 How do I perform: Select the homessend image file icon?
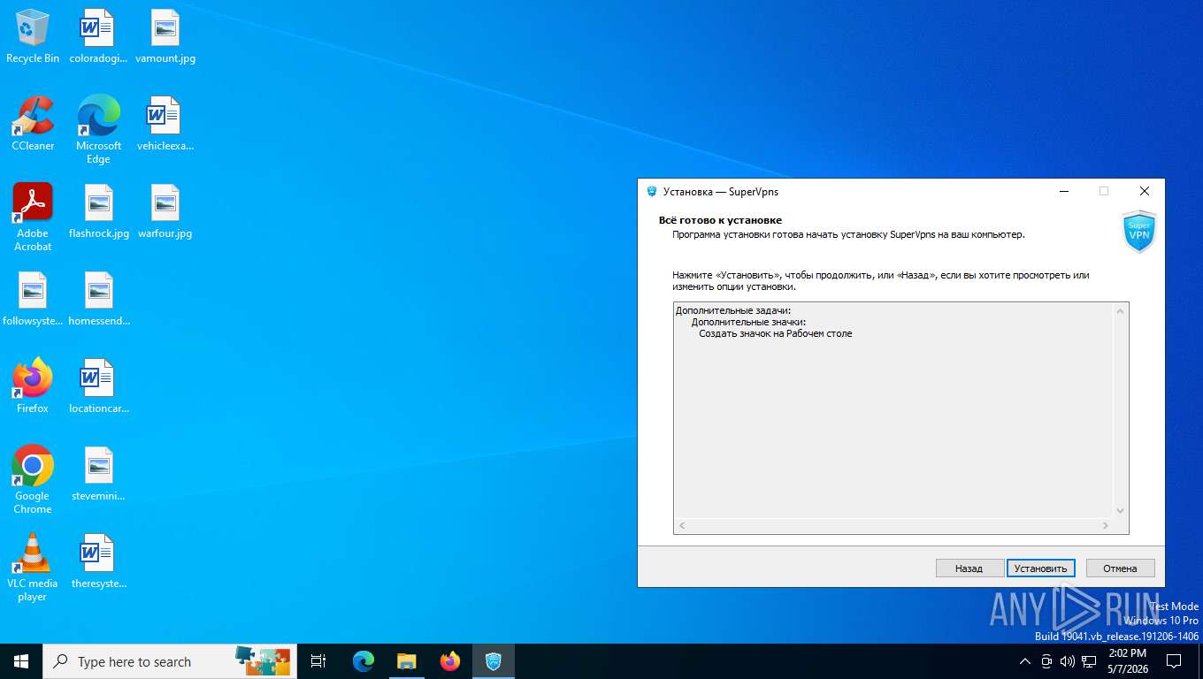[x=98, y=298]
